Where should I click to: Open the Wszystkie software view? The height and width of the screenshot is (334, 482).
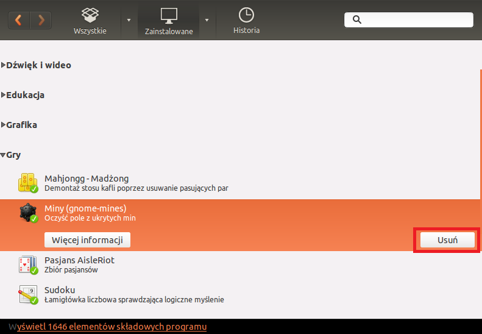90,21
